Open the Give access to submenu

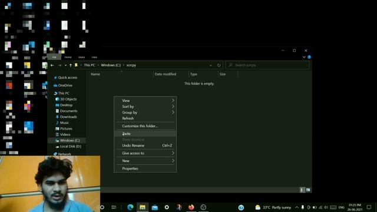(145, 153)
